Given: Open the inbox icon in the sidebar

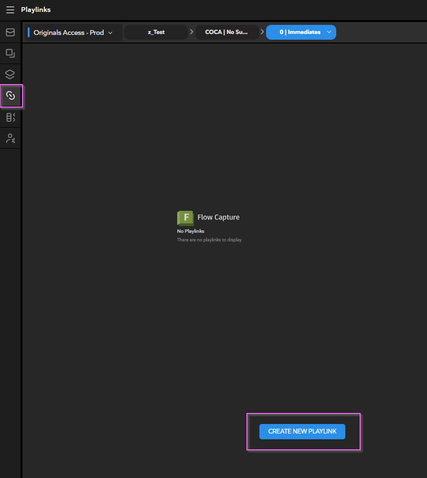Looking at the screenshot, I should pos(10,33).
